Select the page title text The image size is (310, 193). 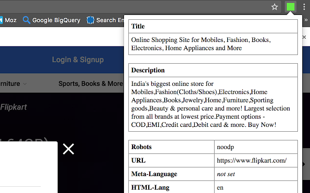(x=201, y=44)
